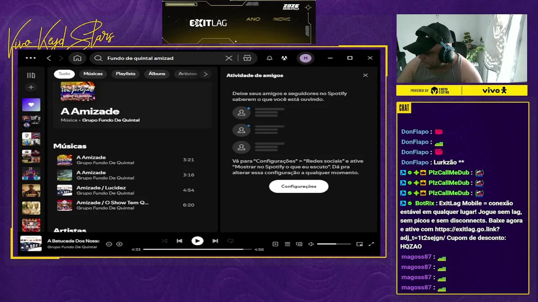The width and height of the screenshot is (538, 302).
Task: Close the Atividade de amigos panel
Action: 365,75
